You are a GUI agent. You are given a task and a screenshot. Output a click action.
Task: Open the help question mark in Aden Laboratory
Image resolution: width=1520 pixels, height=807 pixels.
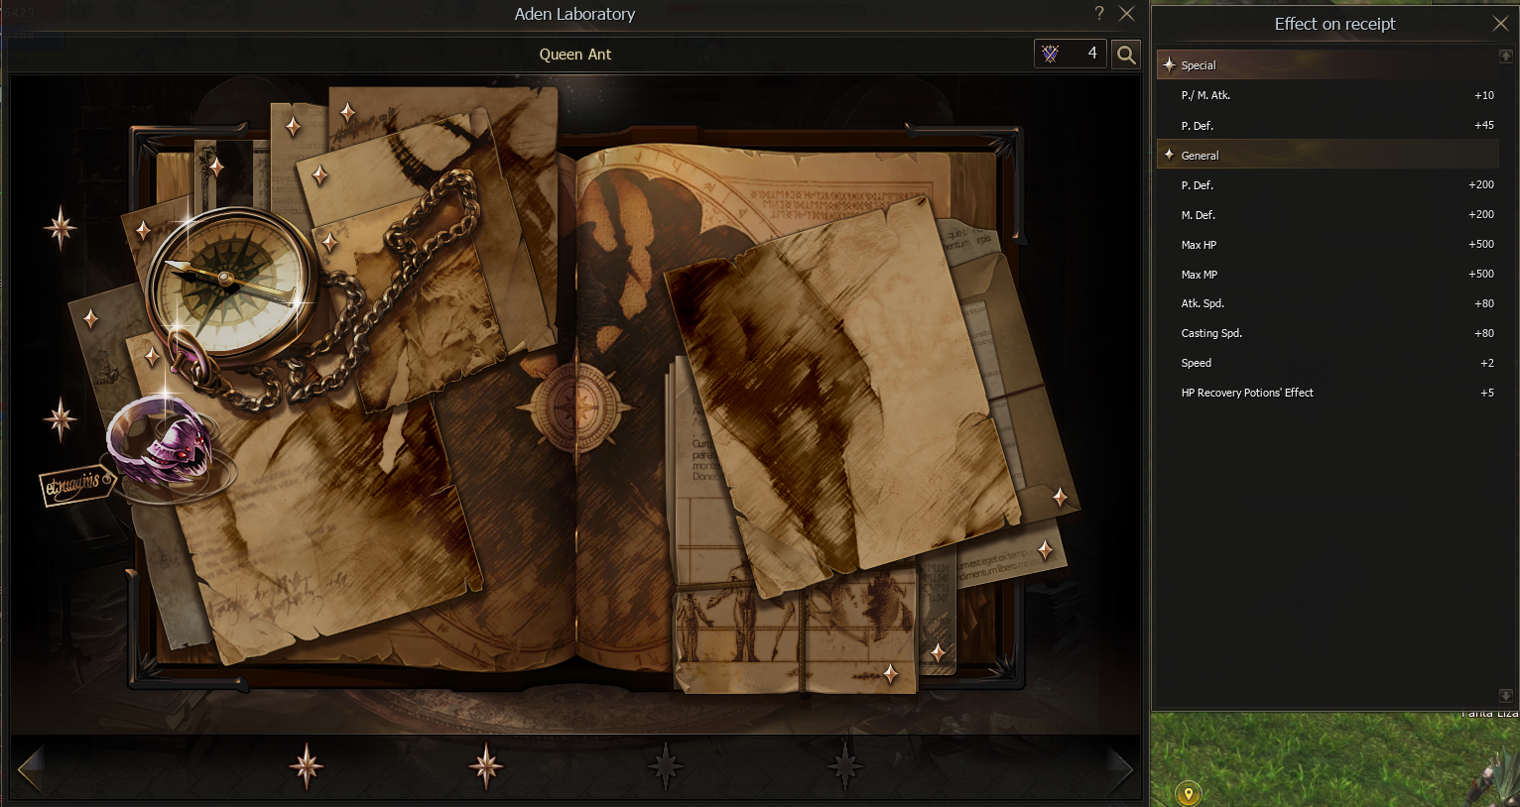(x=1099, y=13)
